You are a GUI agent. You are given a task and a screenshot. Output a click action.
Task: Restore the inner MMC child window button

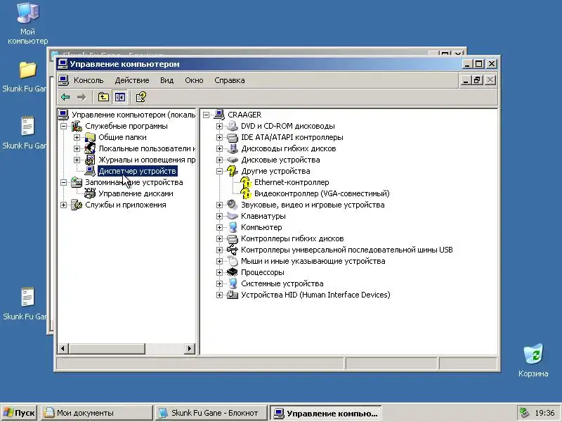(477, 80)
